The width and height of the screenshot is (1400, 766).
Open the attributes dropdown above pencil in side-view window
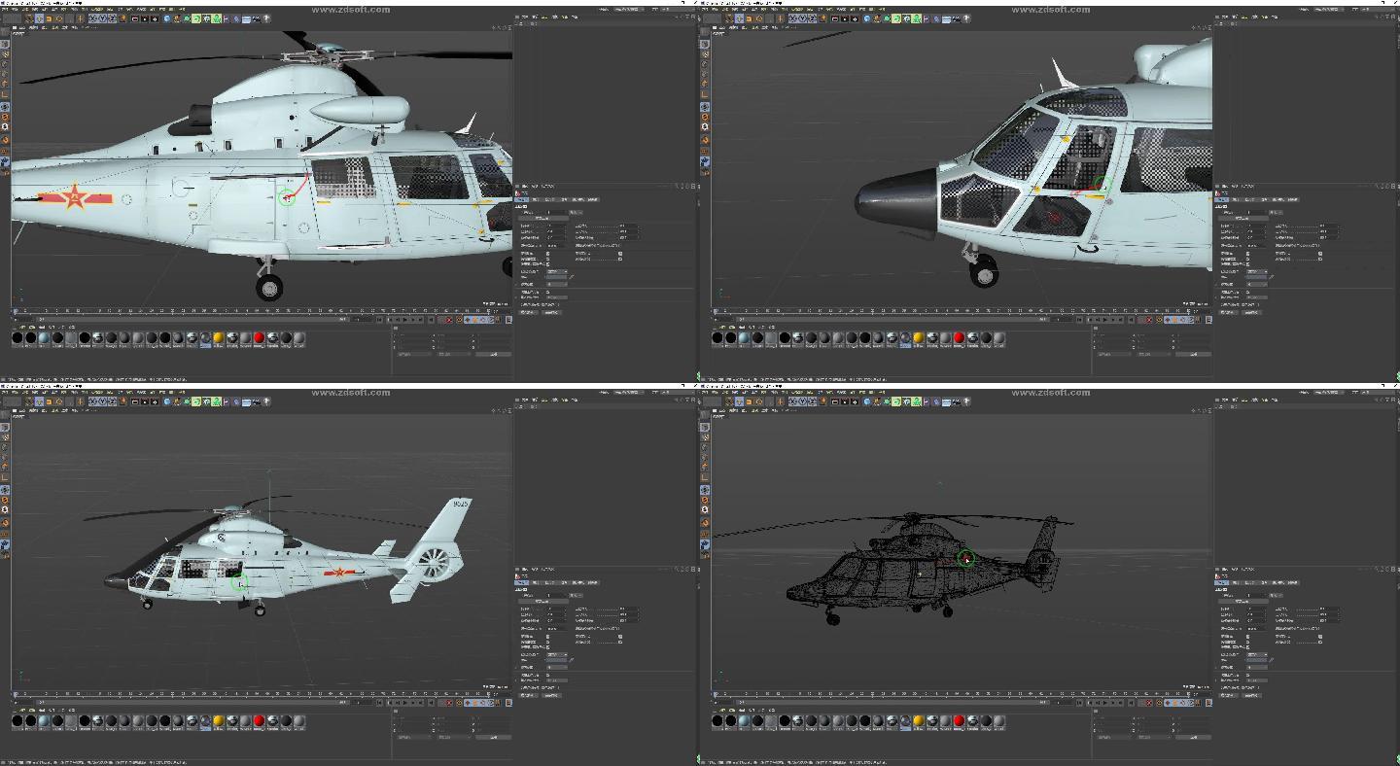pyautogui.click(x=557, y=271)
